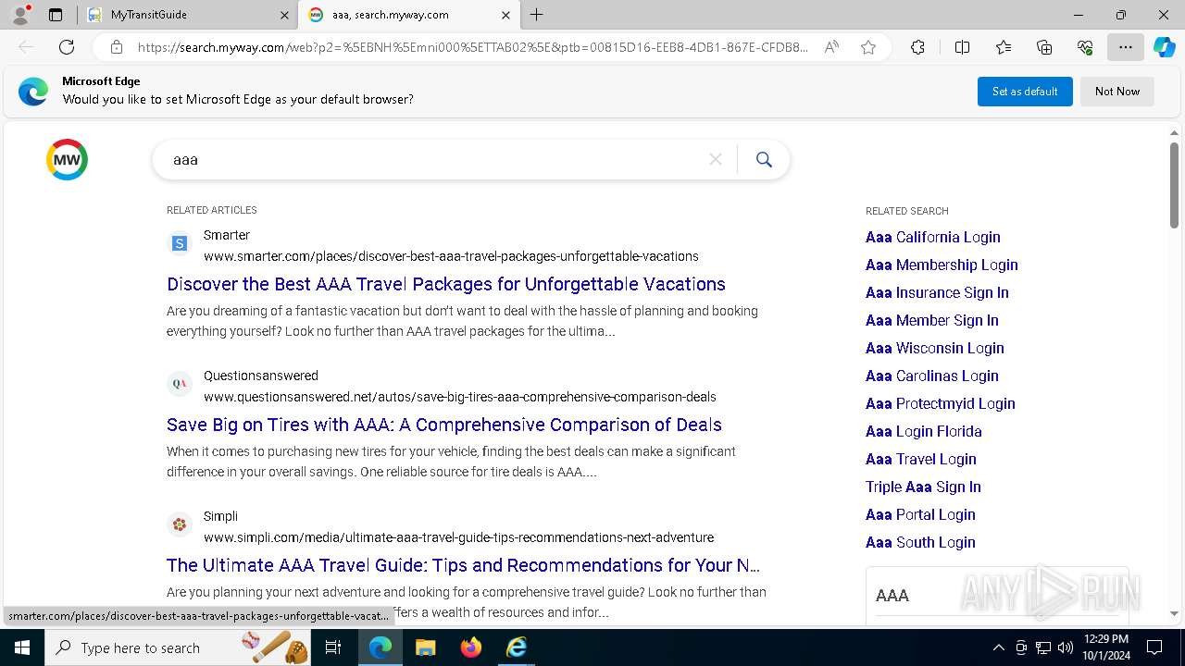
Task: Click the Windows taskbar search box
Action: 180,647
